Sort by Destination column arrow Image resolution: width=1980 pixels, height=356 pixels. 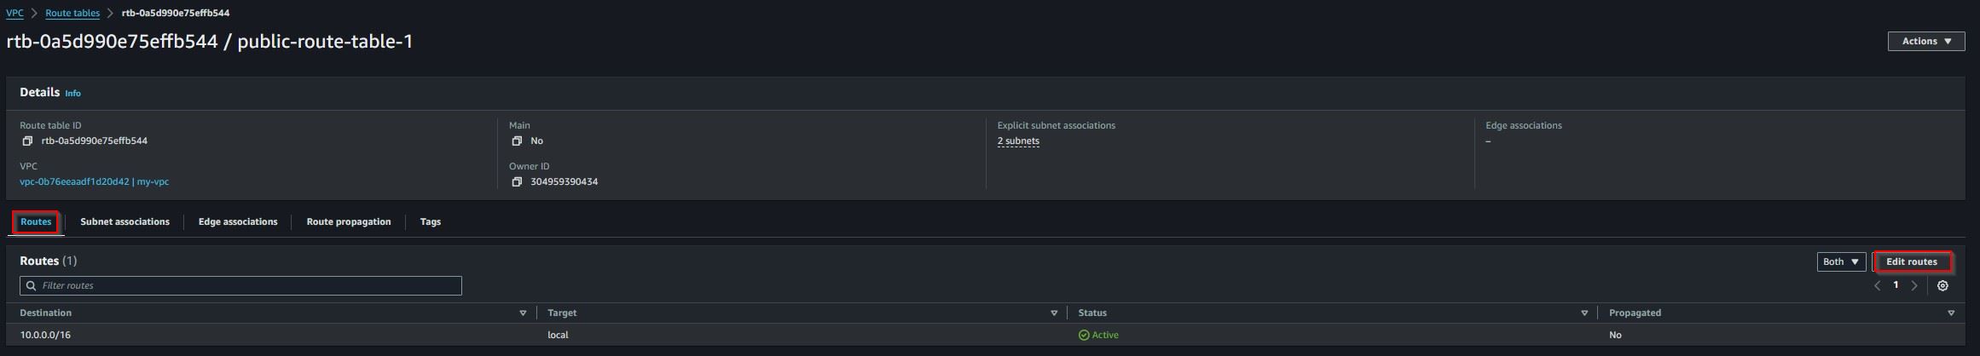tap(523, 313)
